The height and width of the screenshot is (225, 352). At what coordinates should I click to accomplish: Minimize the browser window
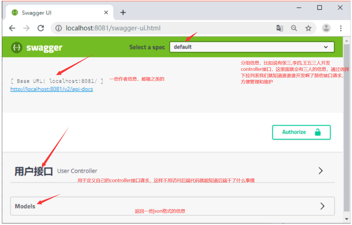299,8
